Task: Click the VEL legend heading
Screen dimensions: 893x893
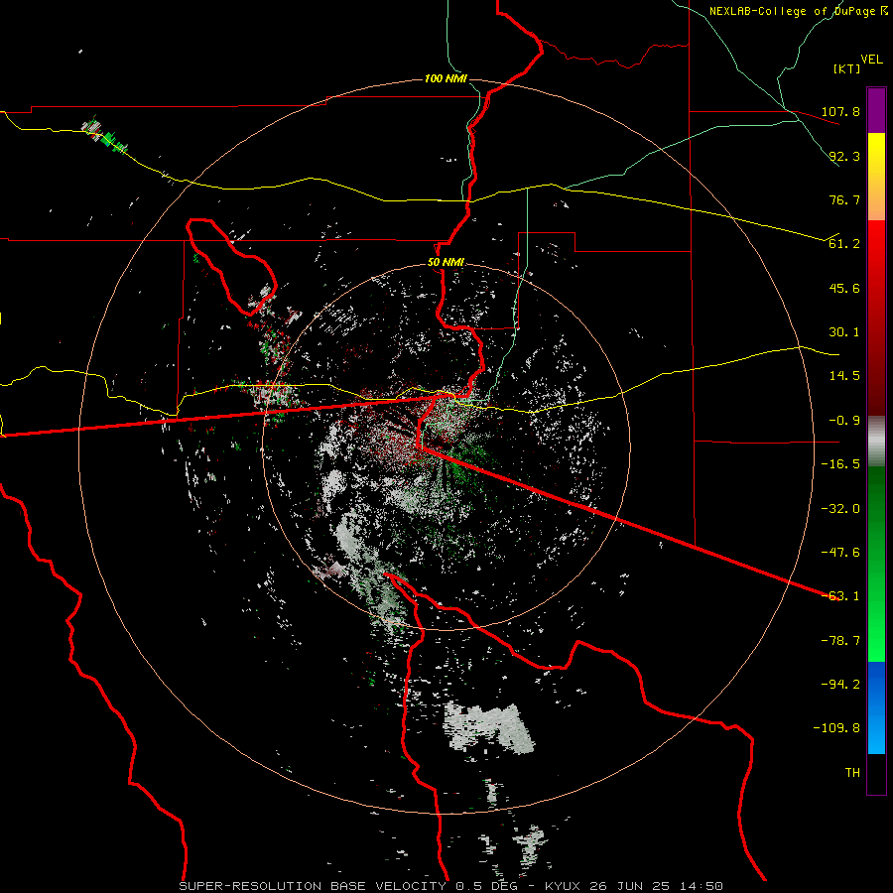Action: (x=871, y=60)
